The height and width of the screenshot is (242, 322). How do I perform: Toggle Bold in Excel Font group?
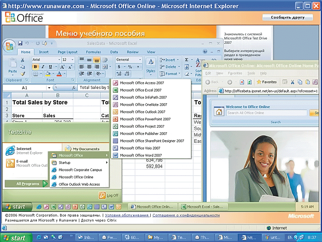pyautogui.click(x=35, y=67)
